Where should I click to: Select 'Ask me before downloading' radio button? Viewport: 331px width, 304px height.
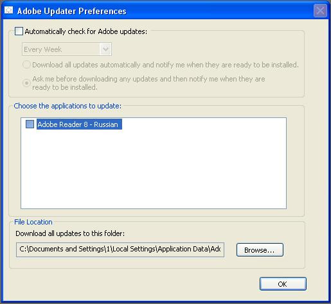26,83
